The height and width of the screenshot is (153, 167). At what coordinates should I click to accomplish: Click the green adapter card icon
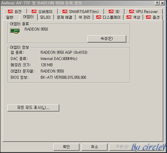(x=15, y=31)
